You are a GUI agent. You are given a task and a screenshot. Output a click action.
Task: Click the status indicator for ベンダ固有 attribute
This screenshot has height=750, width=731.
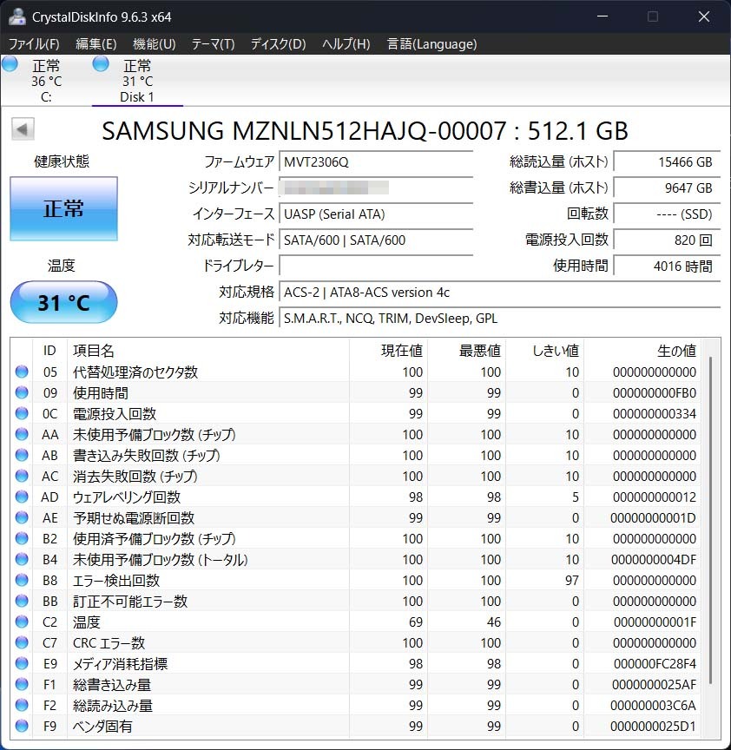[x=22, y=727]
